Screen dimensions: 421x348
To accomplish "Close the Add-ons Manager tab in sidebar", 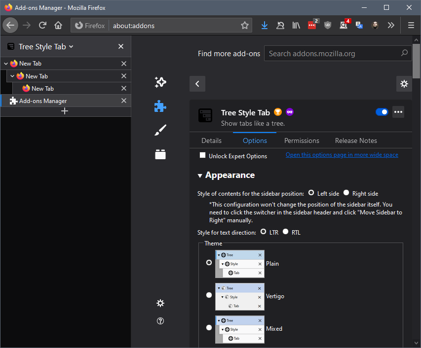I will (x=124, y=101).
